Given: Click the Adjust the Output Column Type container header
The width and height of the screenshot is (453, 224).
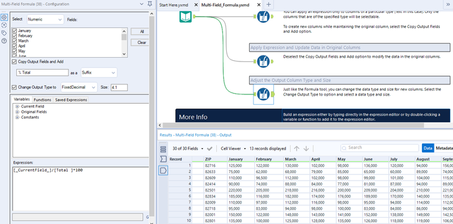Looking at the screenshot, I should tap(350, 80).
